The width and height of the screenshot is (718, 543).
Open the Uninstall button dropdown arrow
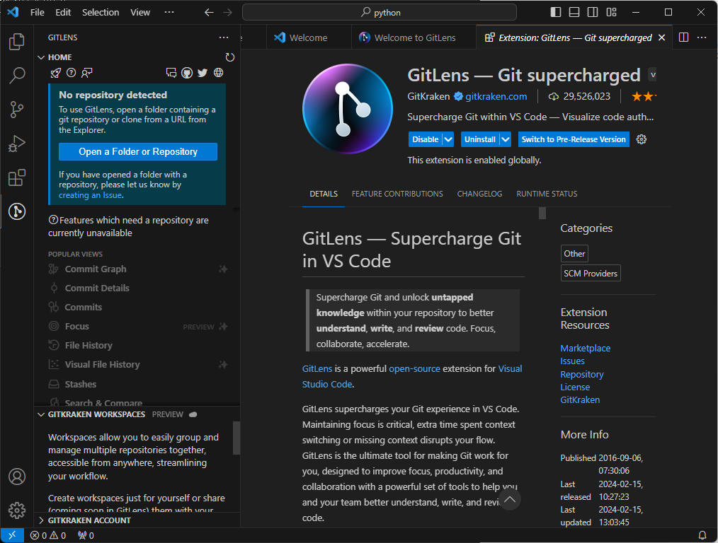tap(505, 139)
